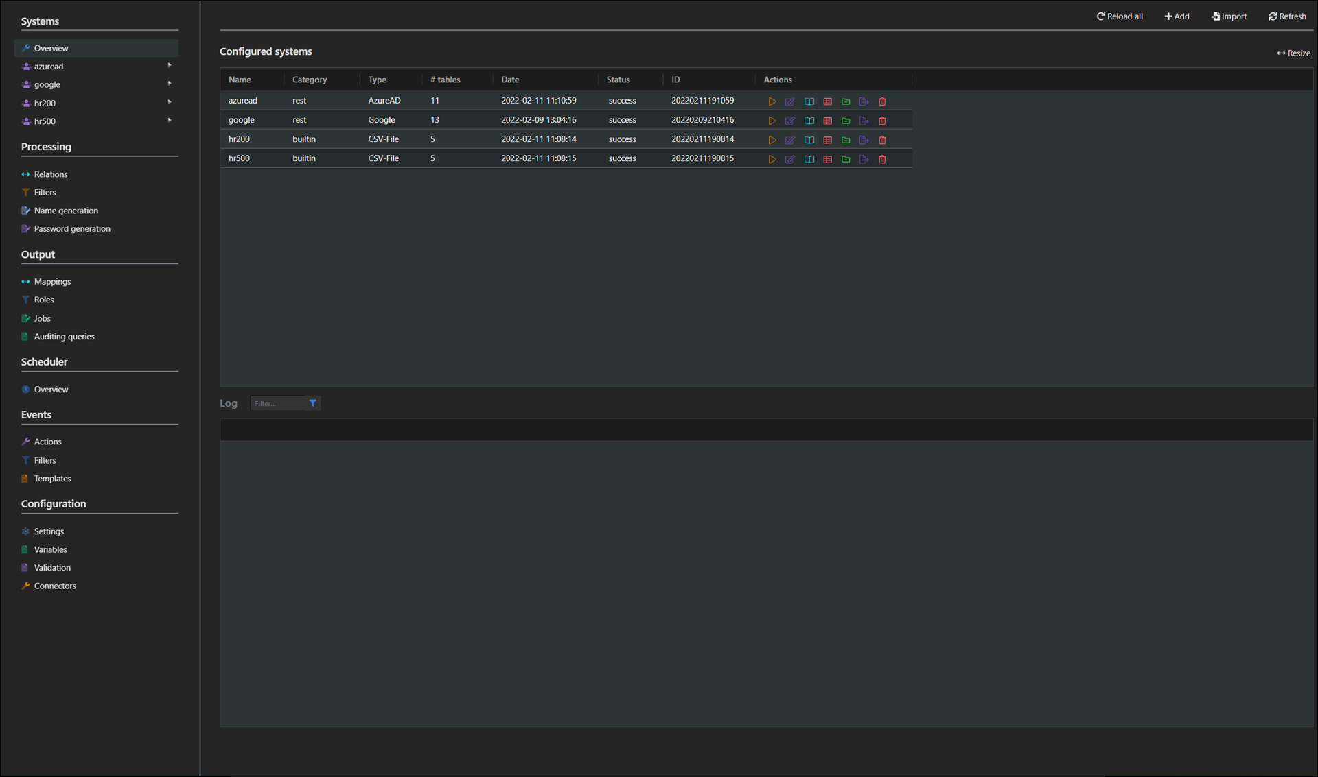Go to Mappings under Output
The image size is (1318, 777).
pos(52,282)
